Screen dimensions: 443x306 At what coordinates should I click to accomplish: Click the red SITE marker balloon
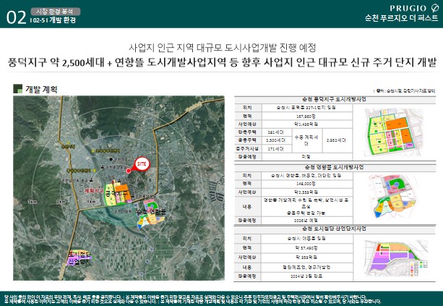[141, 164]
